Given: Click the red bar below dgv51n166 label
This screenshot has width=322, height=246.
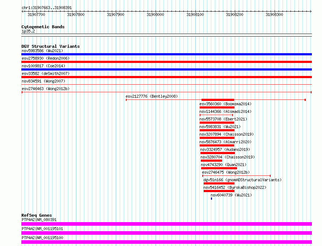Looking at the screenshot, I should click(x=219, y=183).
